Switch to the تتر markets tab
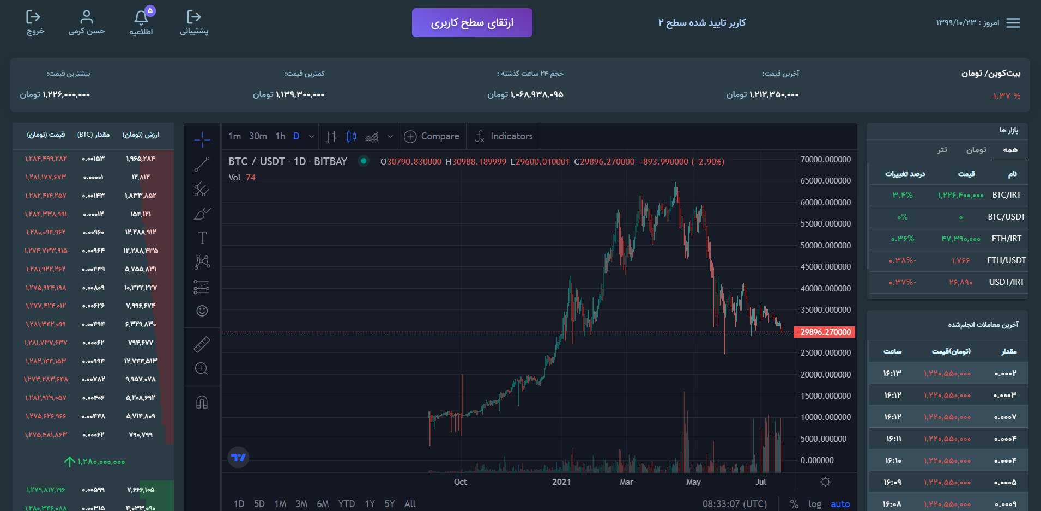Viewport: 1041px width, 511px height. [942, 150]
